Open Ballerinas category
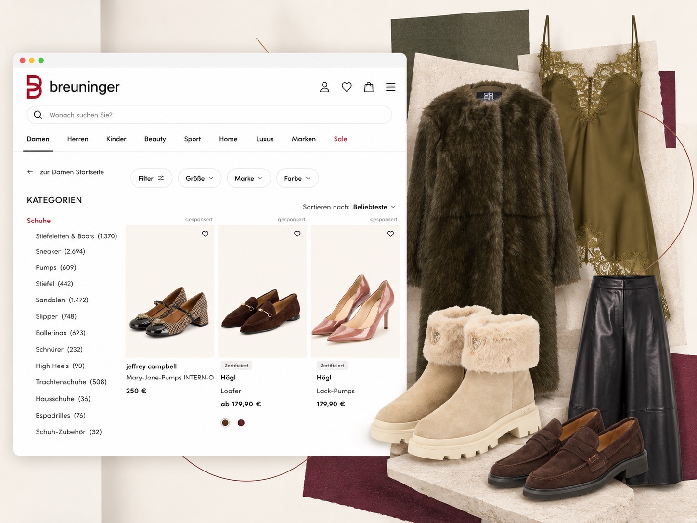 (x=60, y=333)
